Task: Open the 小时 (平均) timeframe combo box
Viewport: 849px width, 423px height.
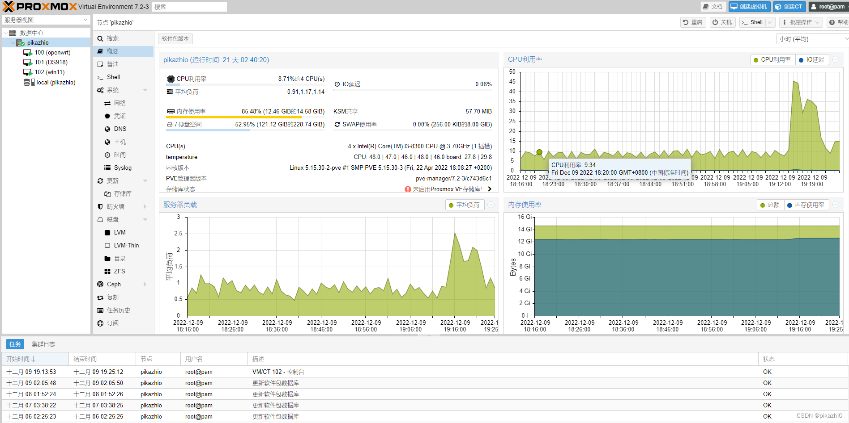Action: [812, 39]
